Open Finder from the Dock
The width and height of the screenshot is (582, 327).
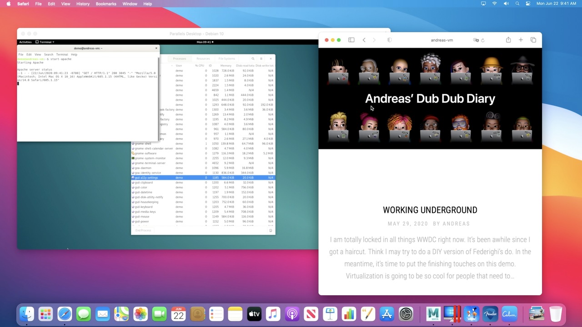pyautogui.click(x=27, y=314)
